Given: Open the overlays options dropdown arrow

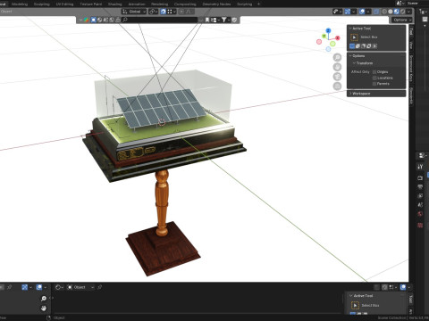Looking at the screenshot, I should tap(368, 12).
